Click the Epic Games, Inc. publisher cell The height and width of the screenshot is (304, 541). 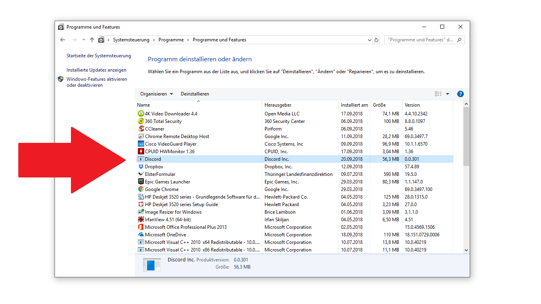click(282, 182)
